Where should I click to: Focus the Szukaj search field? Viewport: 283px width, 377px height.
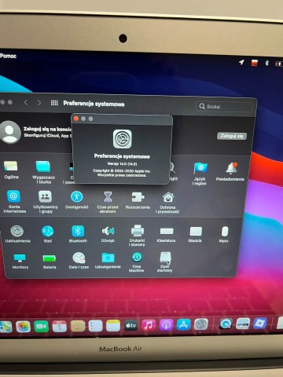[224, 106]
